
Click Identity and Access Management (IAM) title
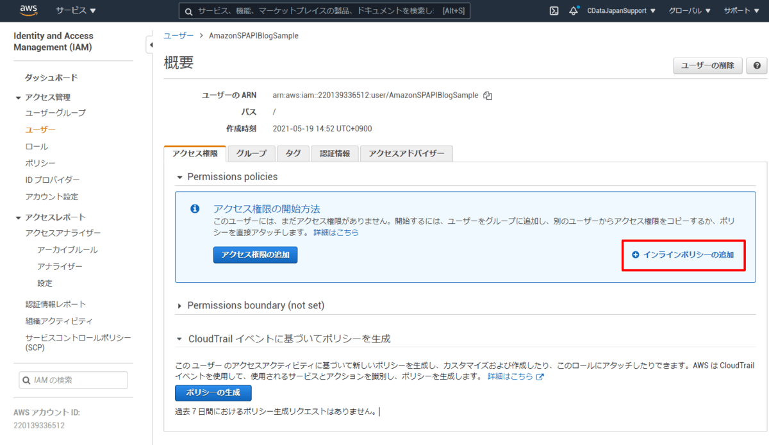(53, 41)
